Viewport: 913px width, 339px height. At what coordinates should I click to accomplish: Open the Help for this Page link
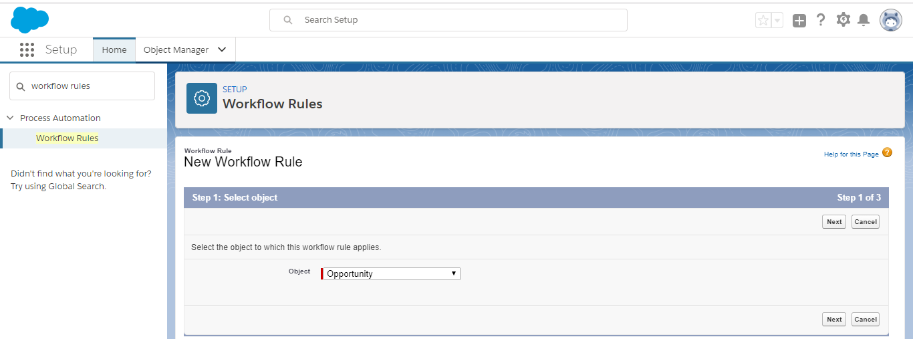click(851, 154)
